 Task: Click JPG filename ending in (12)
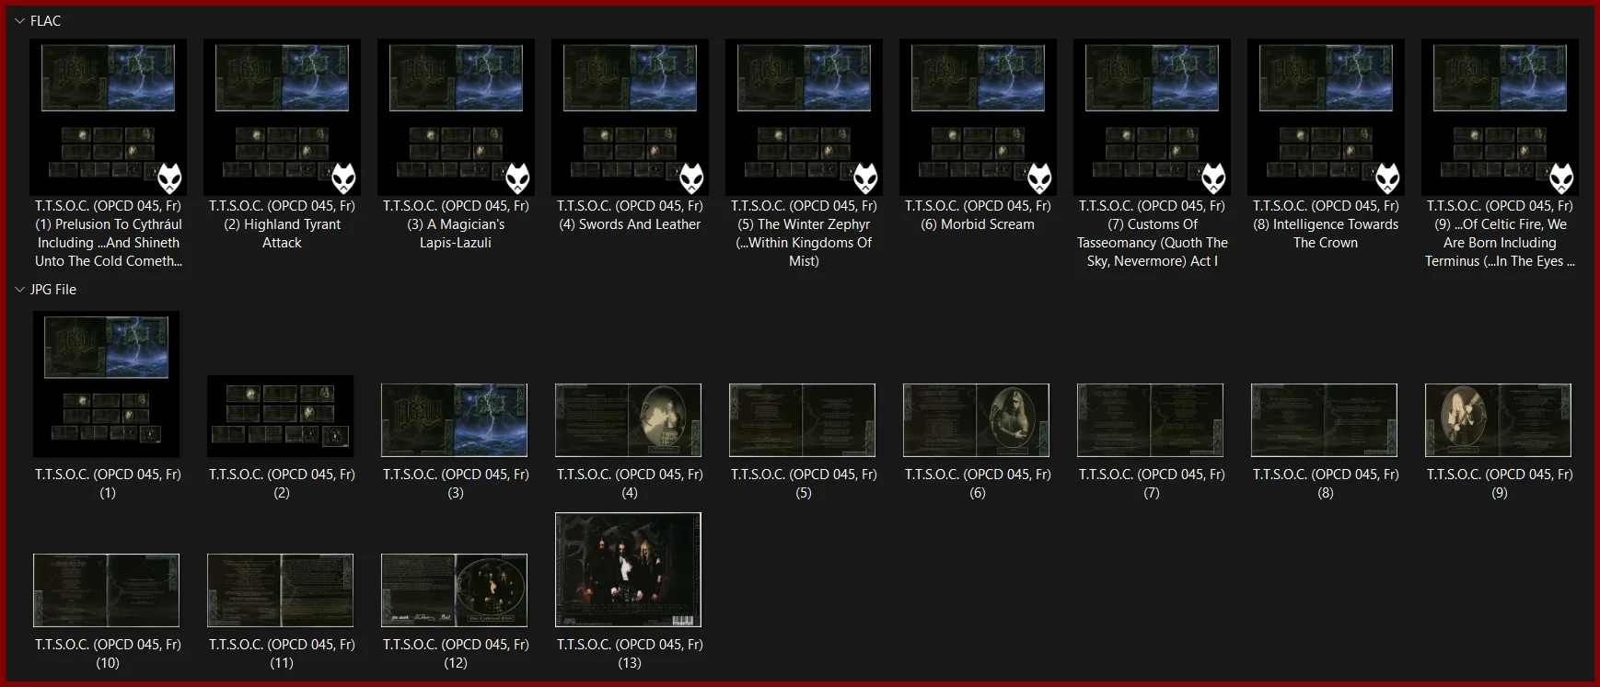click(x=456, y=654)
